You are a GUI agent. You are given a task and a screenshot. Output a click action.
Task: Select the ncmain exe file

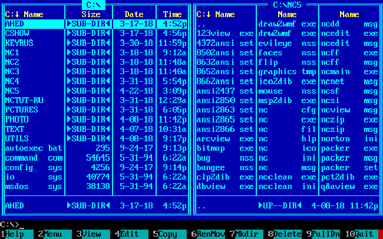349,72
